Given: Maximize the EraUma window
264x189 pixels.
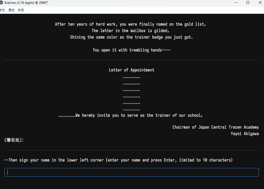Looking at the screenshot, I should pos(248,2).
